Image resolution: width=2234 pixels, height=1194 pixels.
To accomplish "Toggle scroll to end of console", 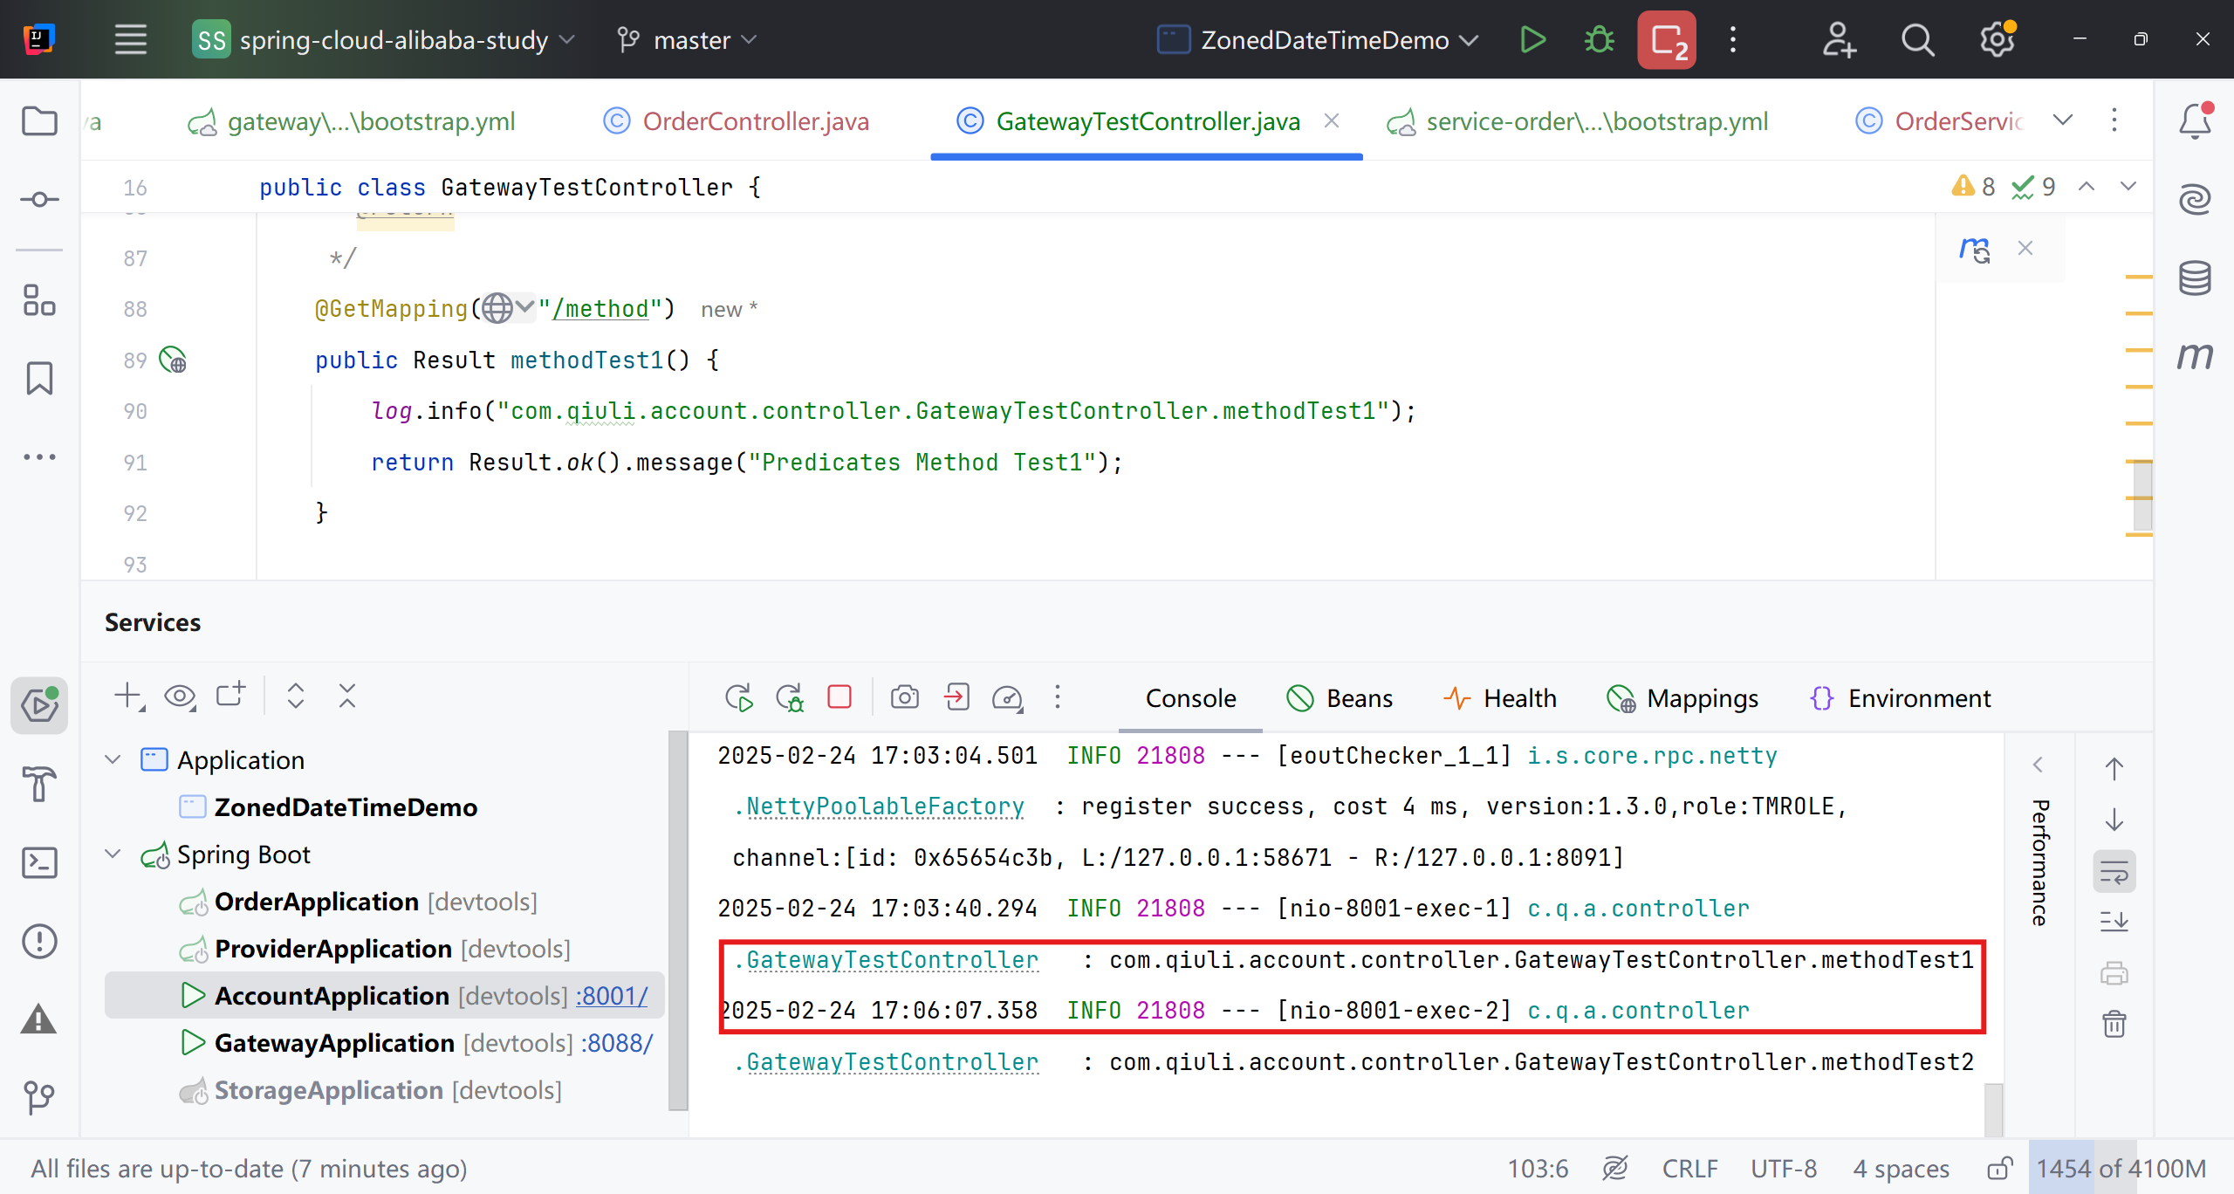I will (2114, 921).
